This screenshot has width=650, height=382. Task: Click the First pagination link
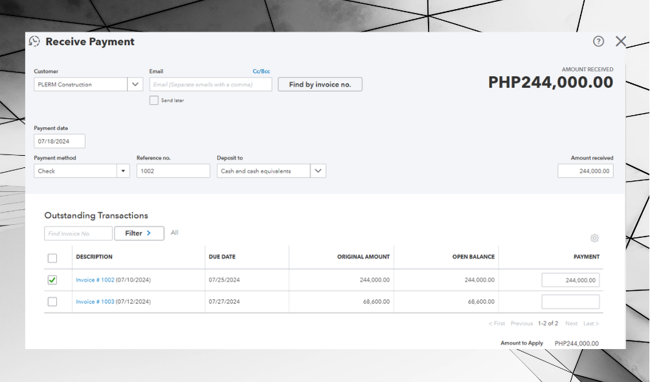click(x=497, y=324)
